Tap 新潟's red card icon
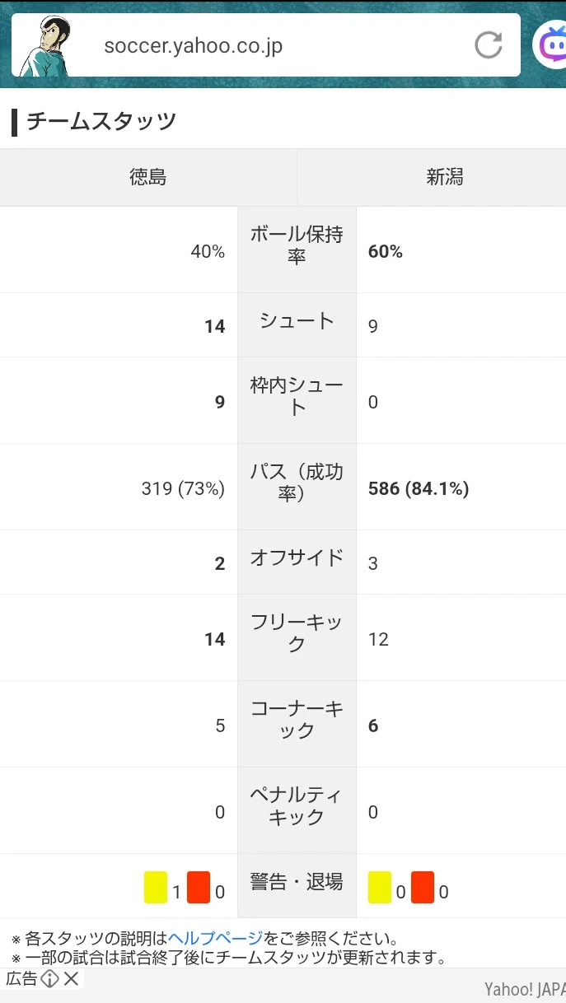 pyautogui.click(x=423, y=888)
